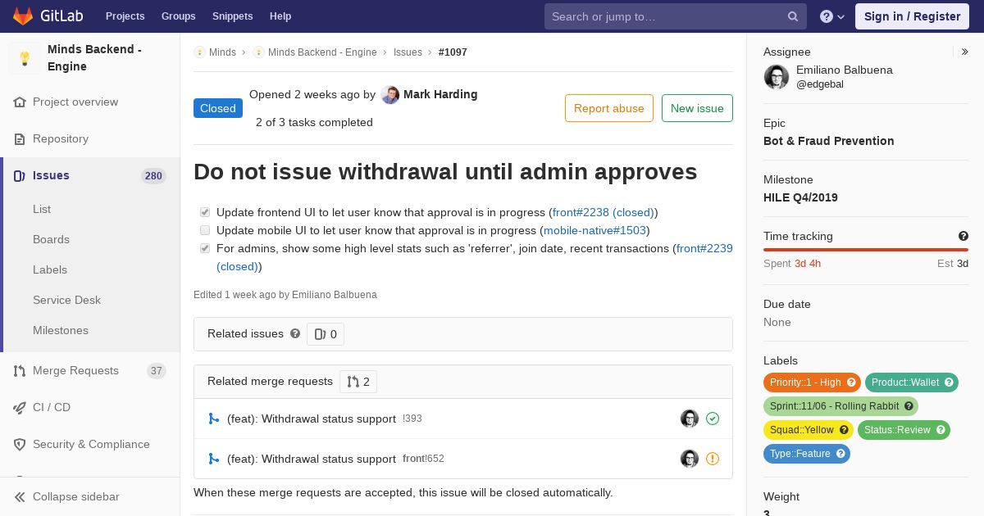The image size is (984, 516).
Task: Open the Bot & Fraud Prevention epic
Action: click(x=828, y=141)
